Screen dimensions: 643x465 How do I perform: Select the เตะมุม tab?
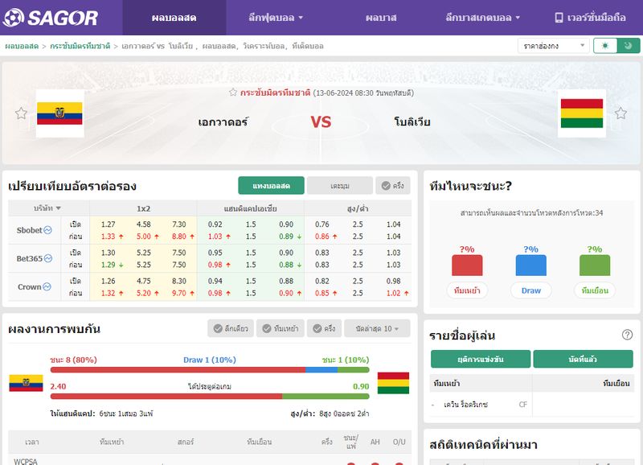339,186
